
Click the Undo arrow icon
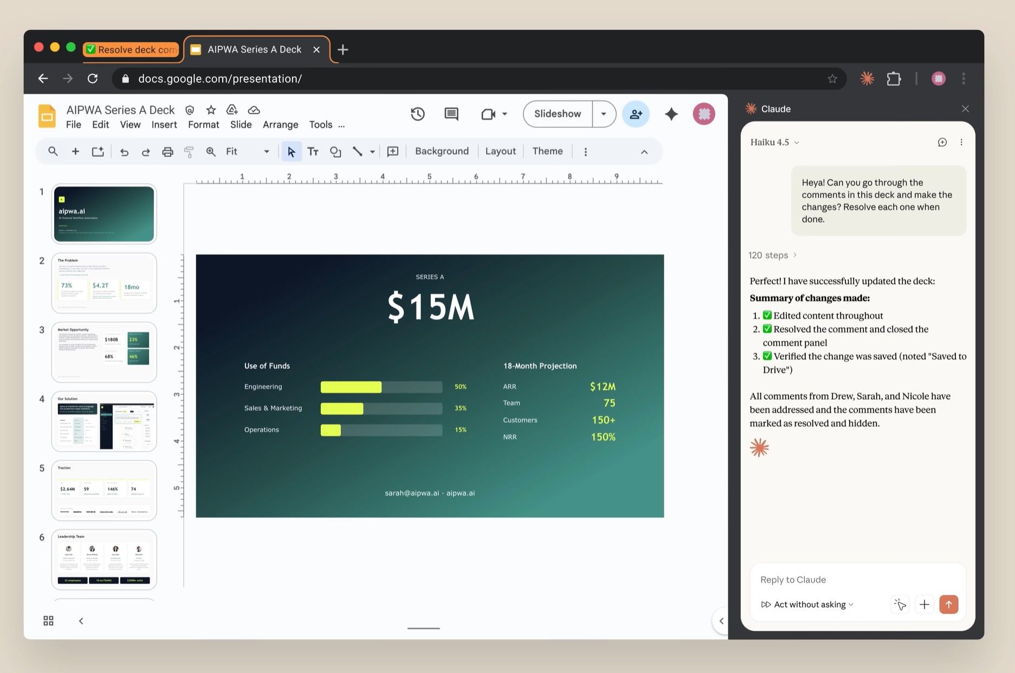124,152
